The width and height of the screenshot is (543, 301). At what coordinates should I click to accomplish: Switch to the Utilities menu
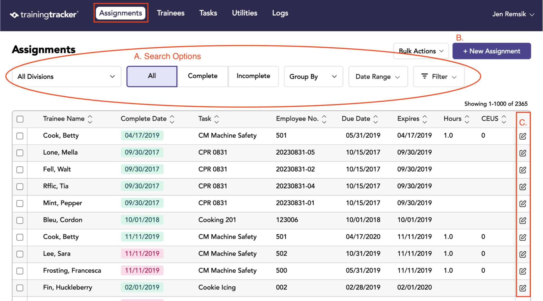pos(244,13)
